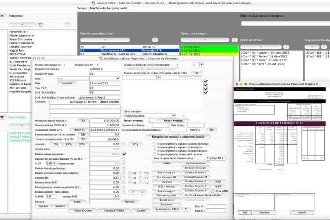Select yellow avenant row 3 15/05/2022
The height and width of the screenshot is (220, 330).
[209, 54]
